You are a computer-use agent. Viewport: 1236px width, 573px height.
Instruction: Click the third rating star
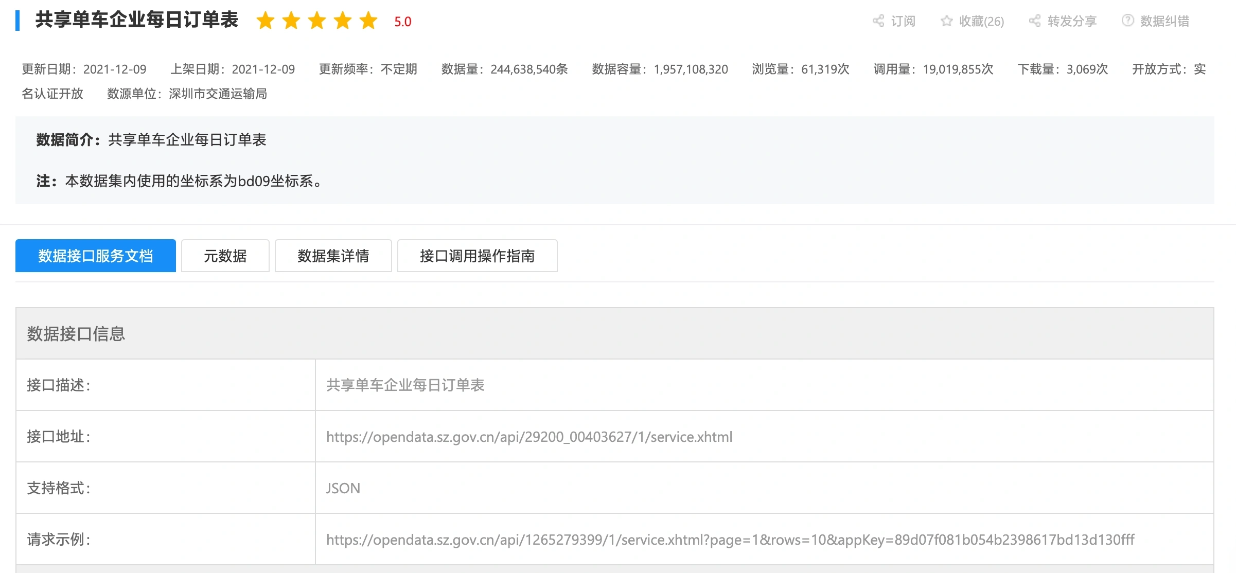(x=317, y=21)
